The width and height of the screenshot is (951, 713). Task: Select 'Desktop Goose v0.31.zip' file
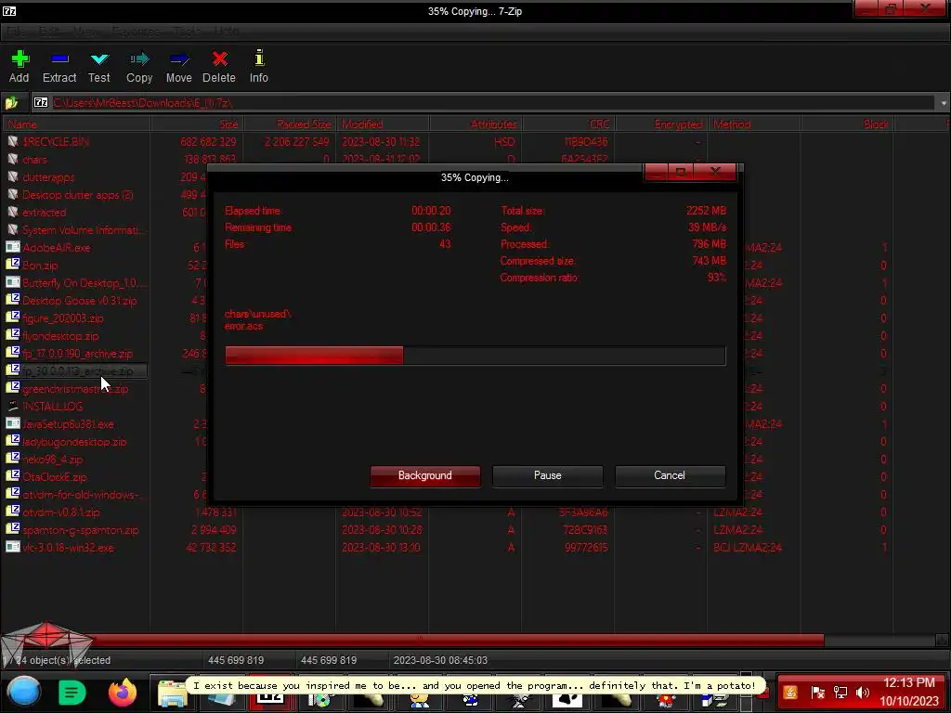[80, 300]
